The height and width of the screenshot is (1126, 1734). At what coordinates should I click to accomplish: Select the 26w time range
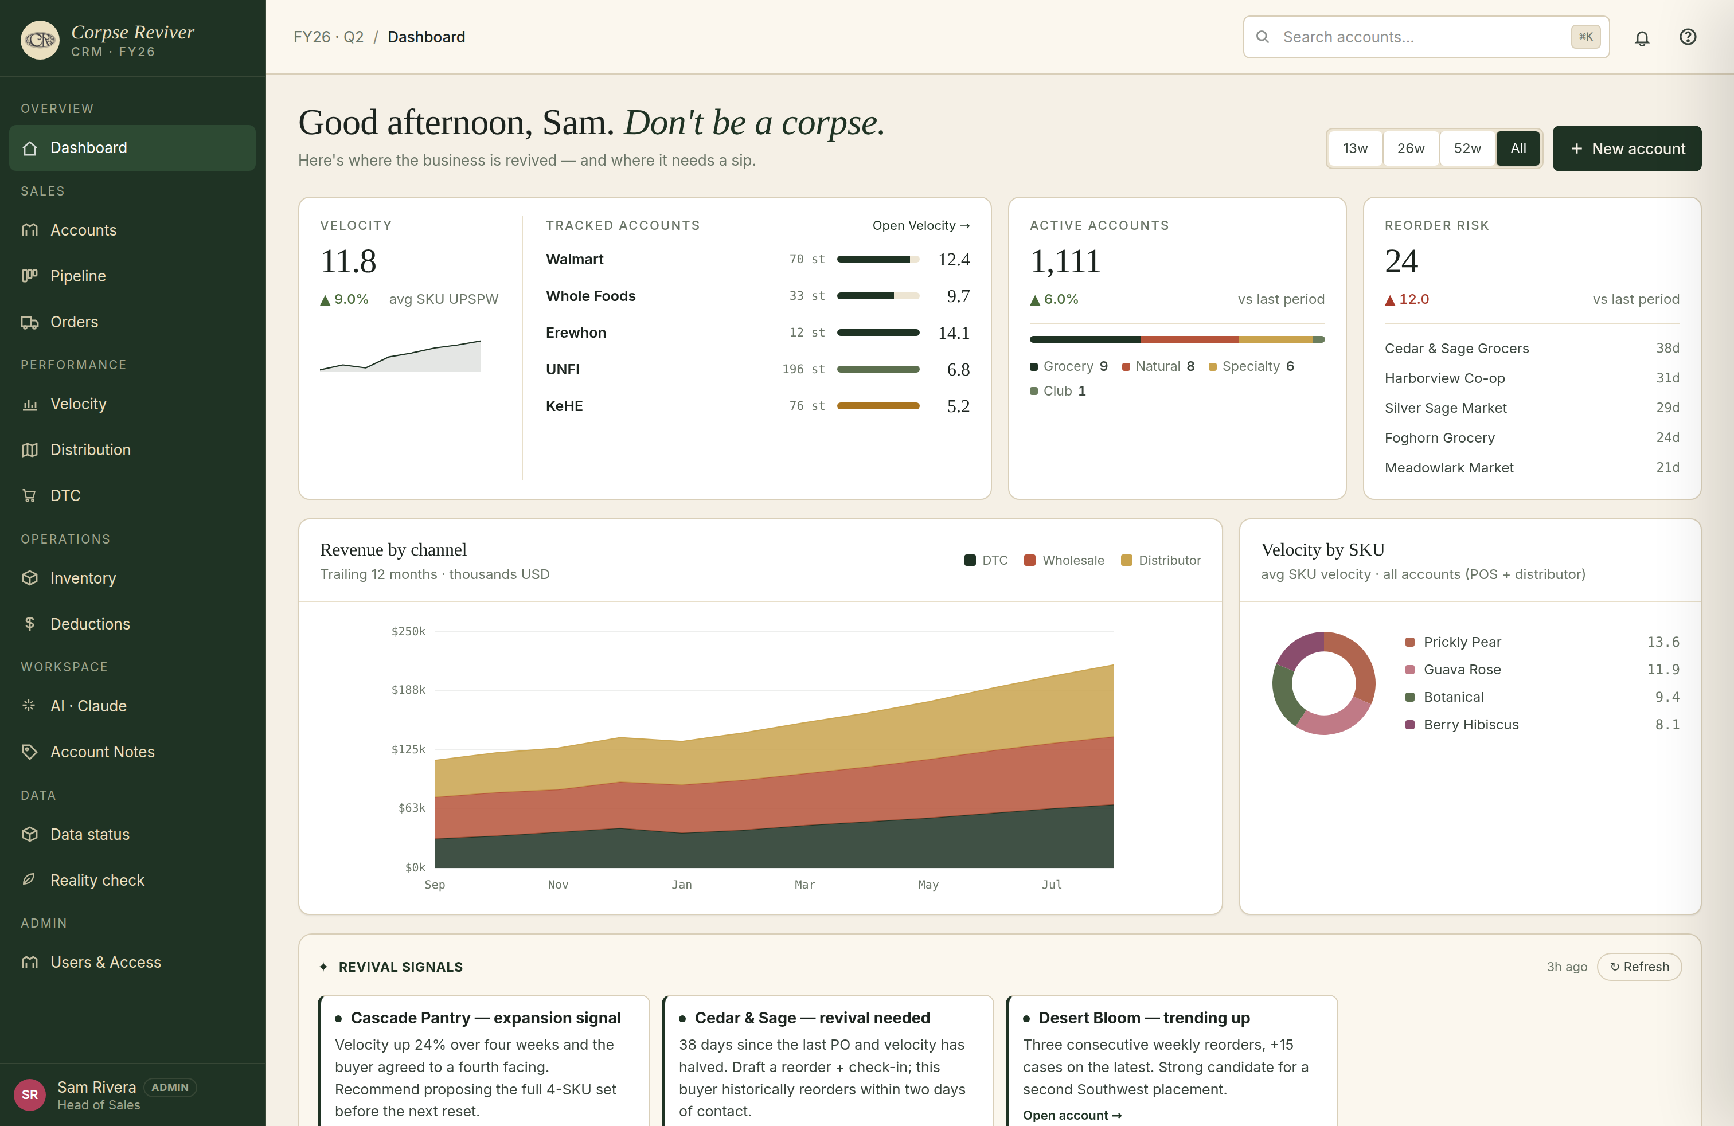coord(1411,148)
